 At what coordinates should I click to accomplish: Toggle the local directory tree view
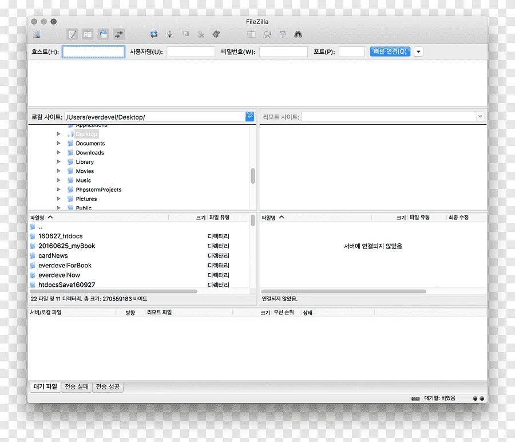tap(88, 34)
